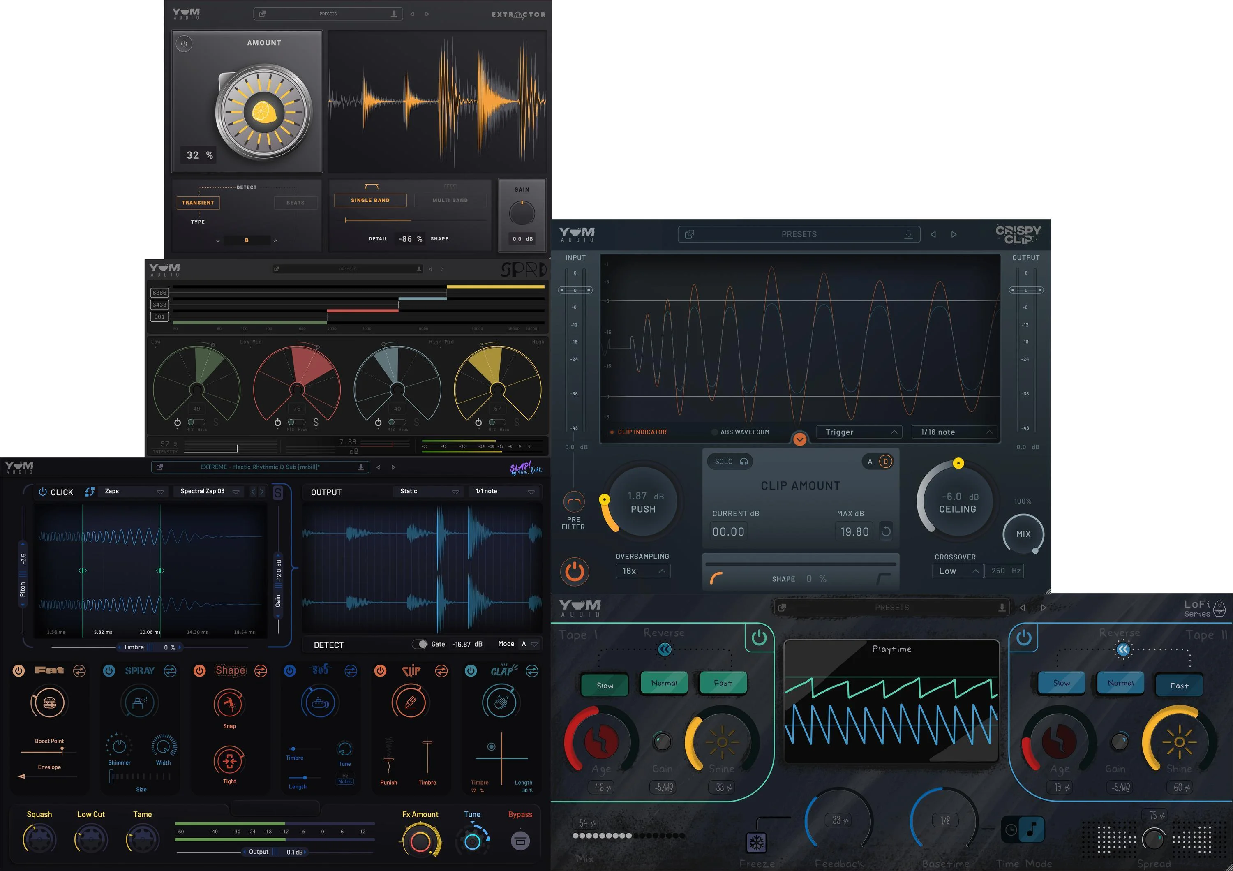Open the Extractor preset browser icon
The height and width of the screenshot is (871, 1233).
[x=263, y=14]
